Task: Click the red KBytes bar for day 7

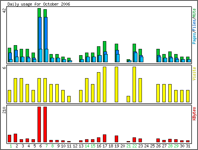Action: (x=45, y=124)
